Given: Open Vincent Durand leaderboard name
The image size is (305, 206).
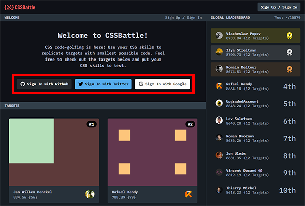Looking at the screenshot, I should coord(241,171).
